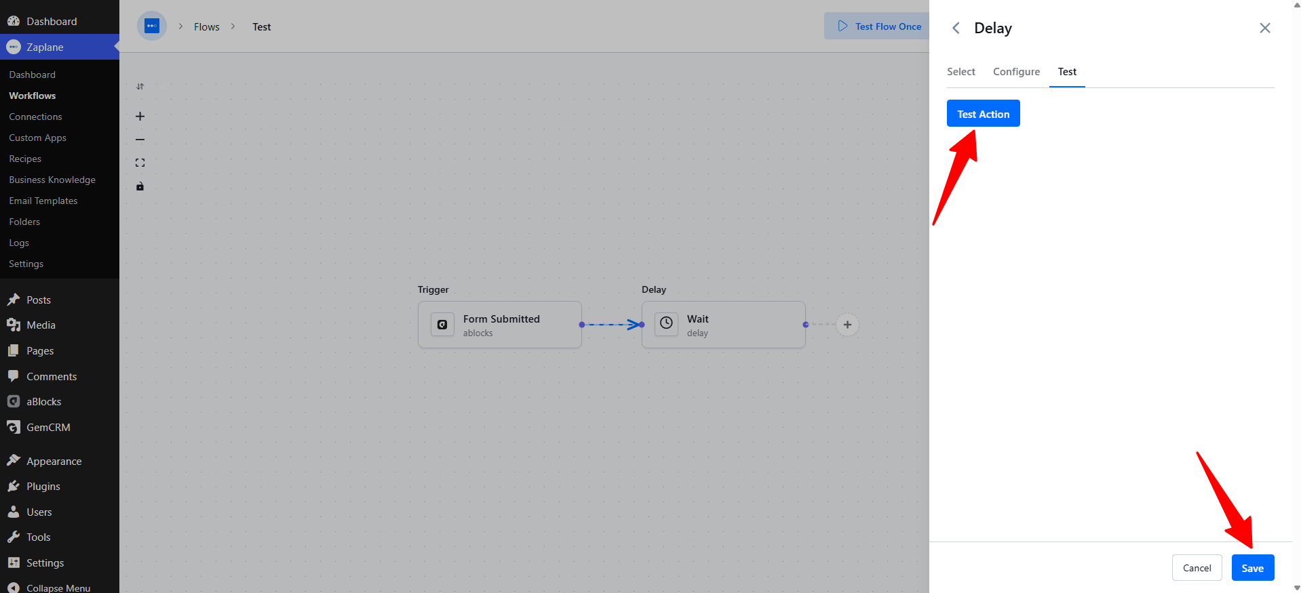Open Flows breadcrumb link
This screenshot has width=1301, height=593.
[207, 27]
